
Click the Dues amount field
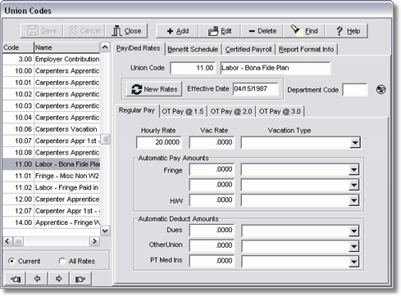tap(212, 231)
